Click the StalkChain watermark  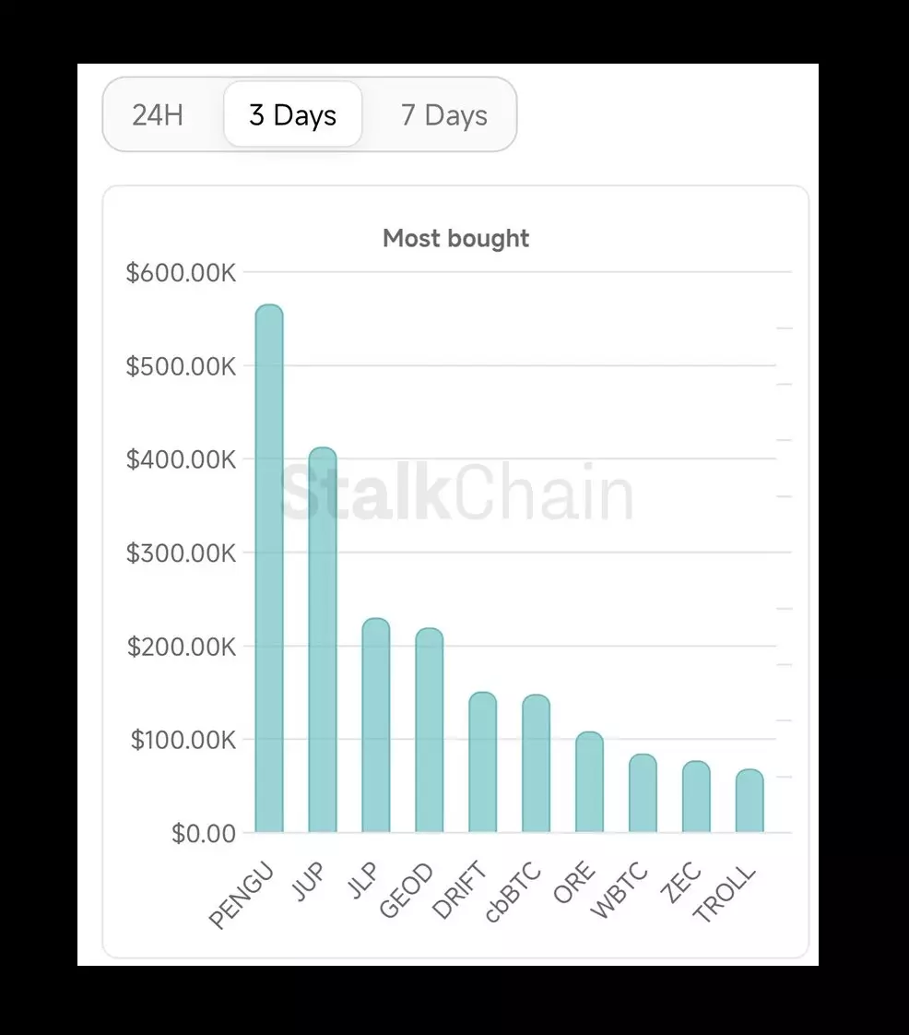[x=457, y=493]
